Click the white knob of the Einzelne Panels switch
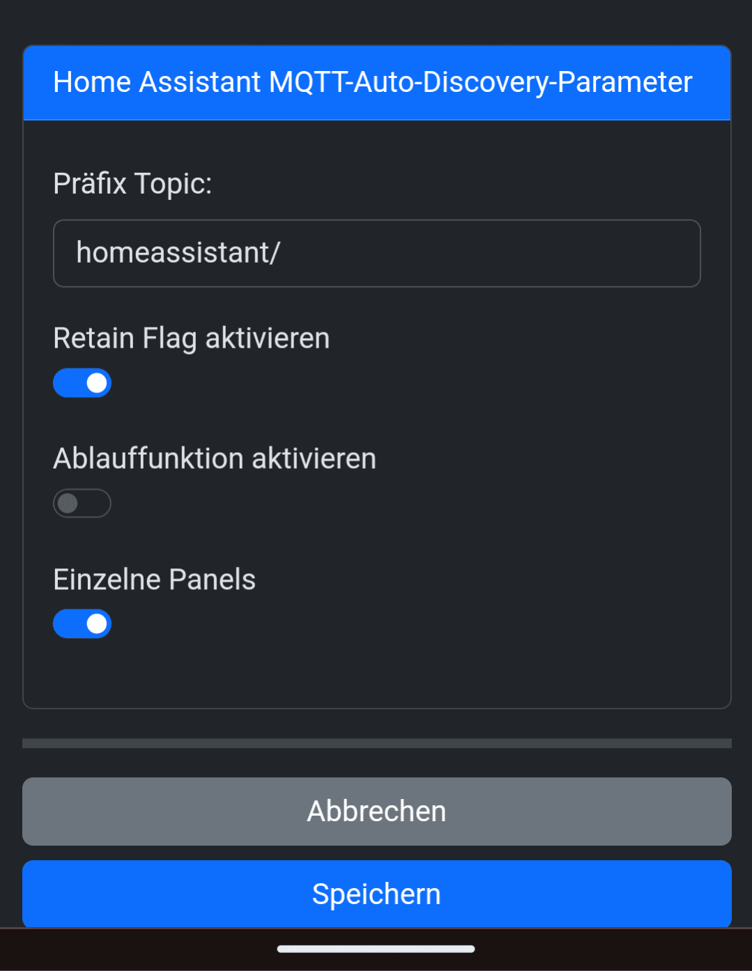752x971 pixels. [97, 624]
